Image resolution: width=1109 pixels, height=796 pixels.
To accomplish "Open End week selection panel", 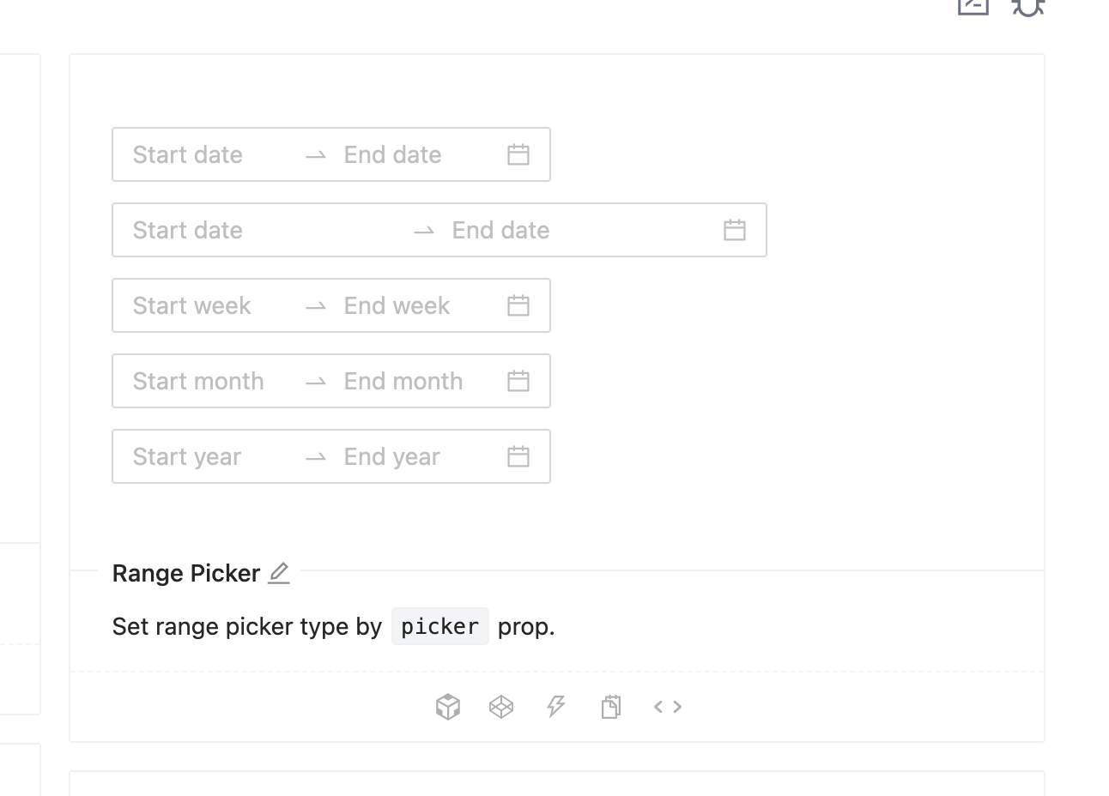I will point(396,305).
